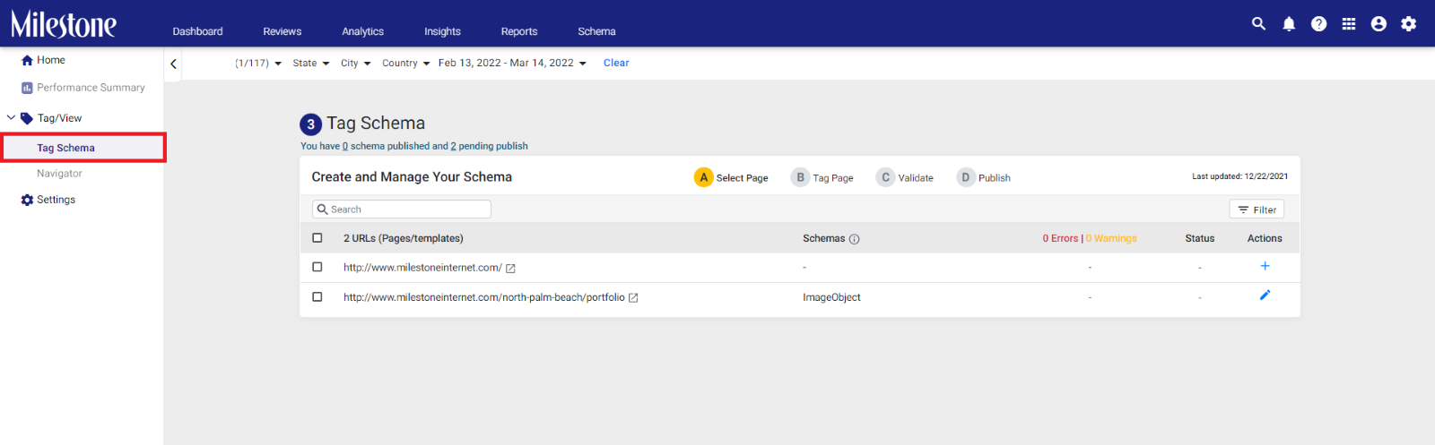Viewport: 1435px width, 445px height.
Task: Collapse the sidebar with the left chevron
Action: 173,64
